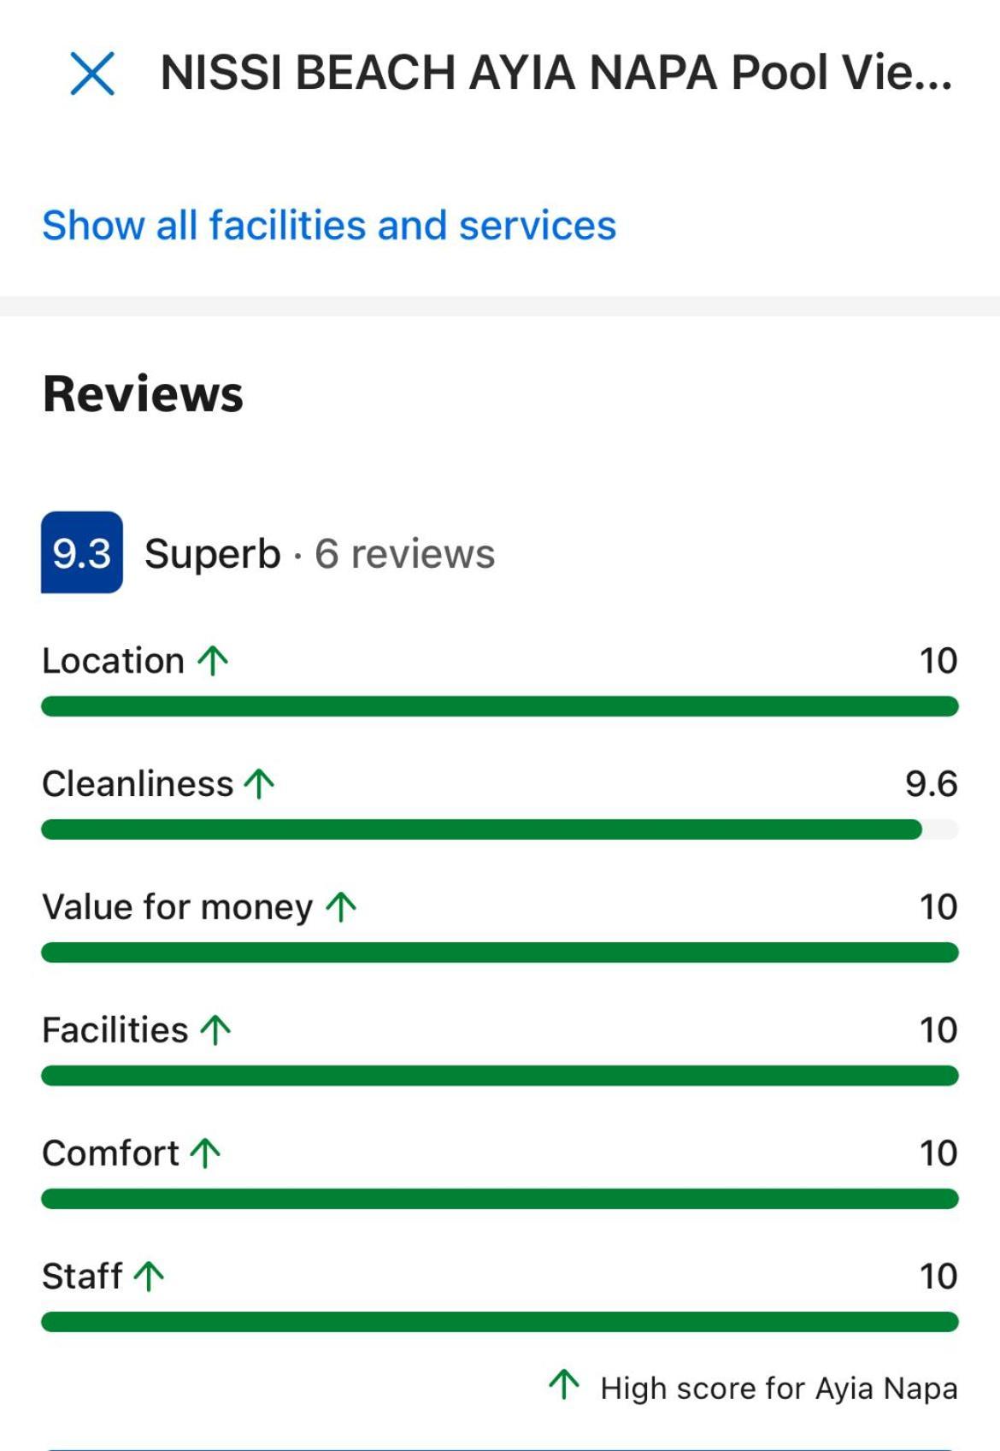Click the green arrow beside Location
The width and height of the screenshot is (1000, 1451).
click(213, 660)
